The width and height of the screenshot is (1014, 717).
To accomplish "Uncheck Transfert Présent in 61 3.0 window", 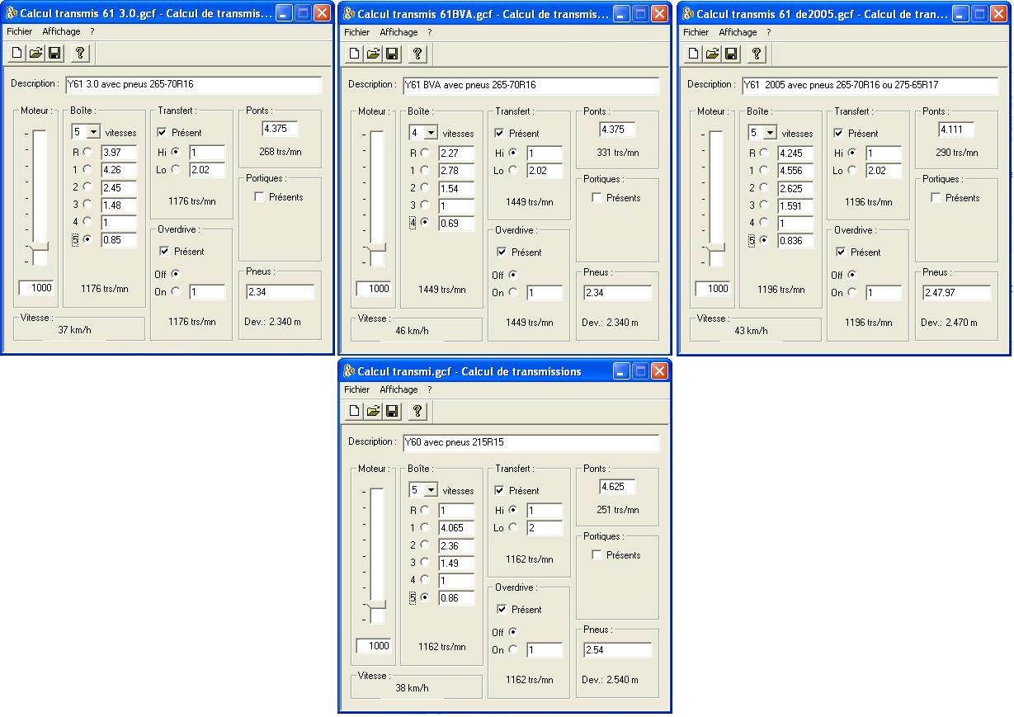I will click(162, 132).
